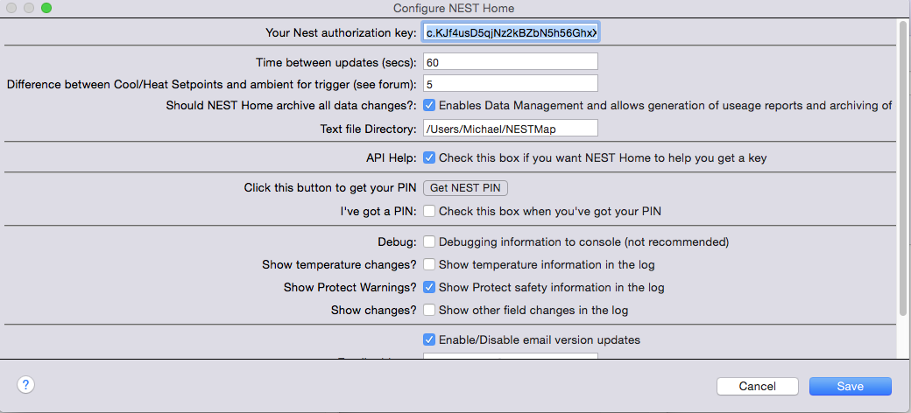911x413 pixels.
Task: Uncheck the API Help checkbox
Action: coord(428,157)
